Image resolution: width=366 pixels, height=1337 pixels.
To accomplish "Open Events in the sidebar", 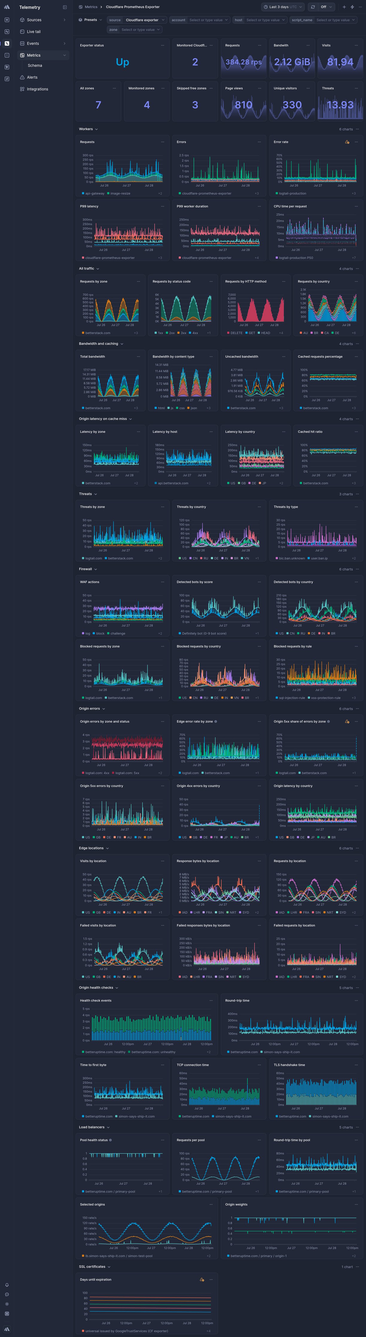I will (43, 44).
